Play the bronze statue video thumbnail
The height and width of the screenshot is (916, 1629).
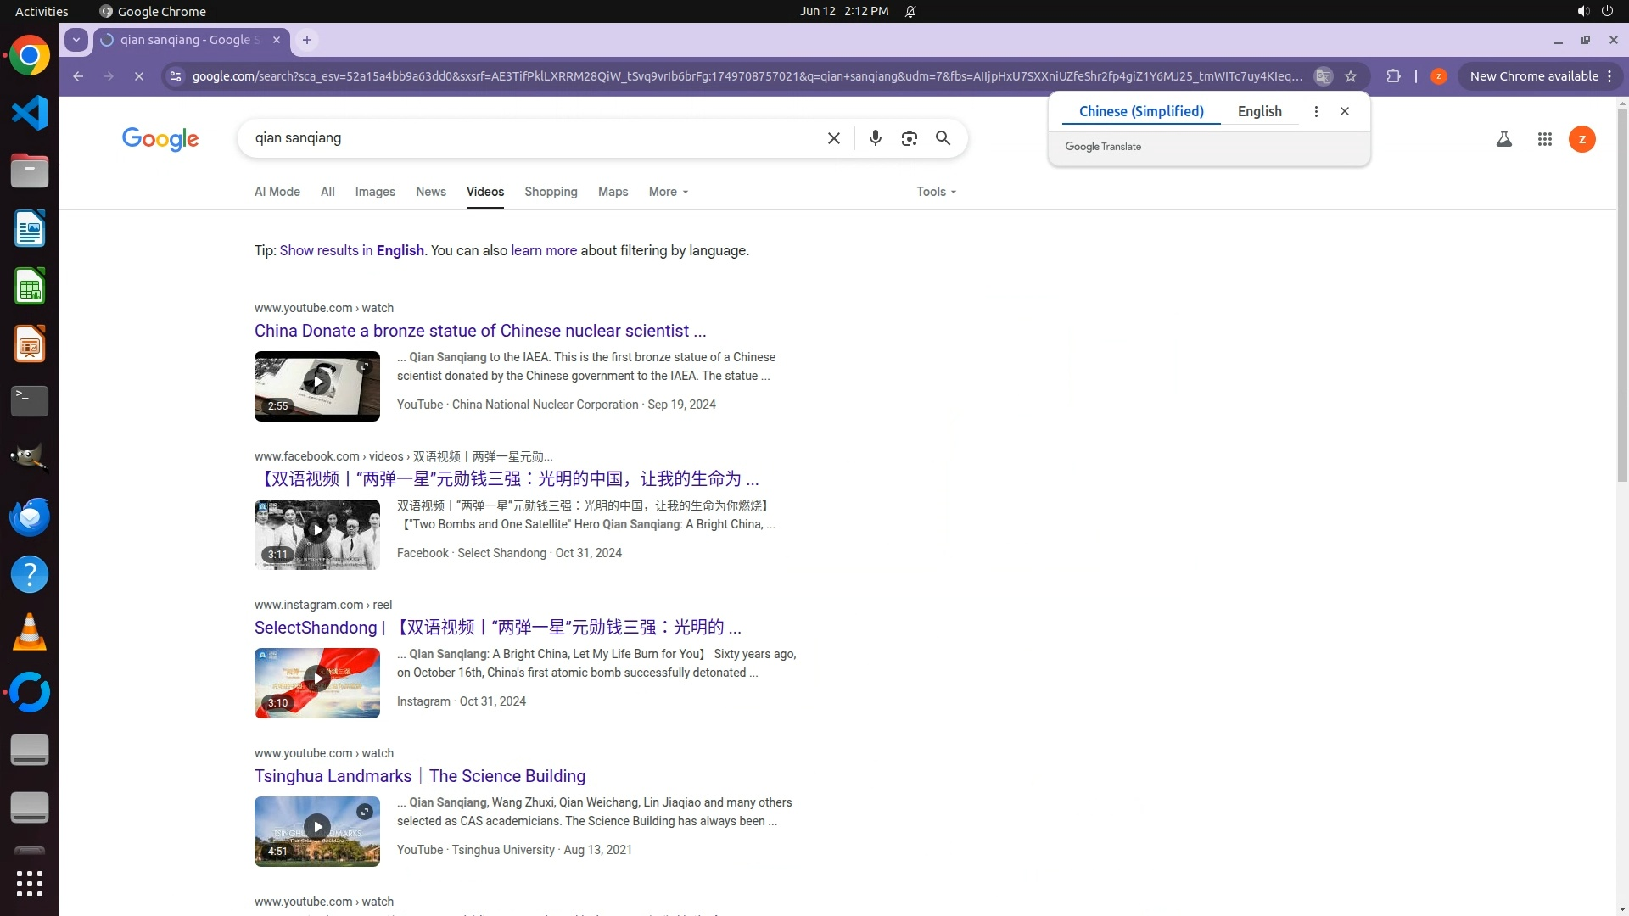316,383
